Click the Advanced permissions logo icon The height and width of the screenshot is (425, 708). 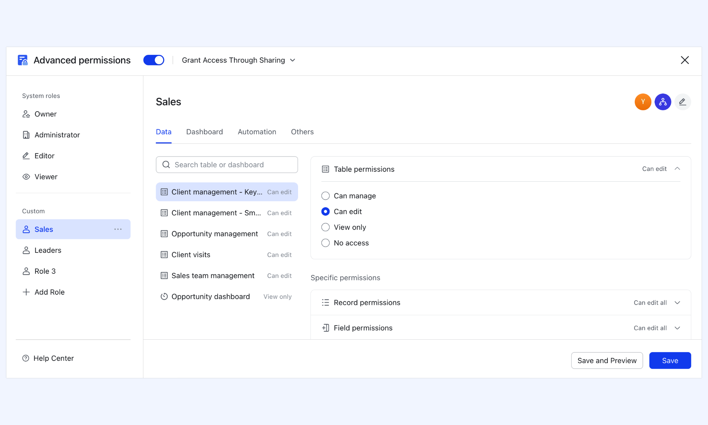[x=23, y=60]
